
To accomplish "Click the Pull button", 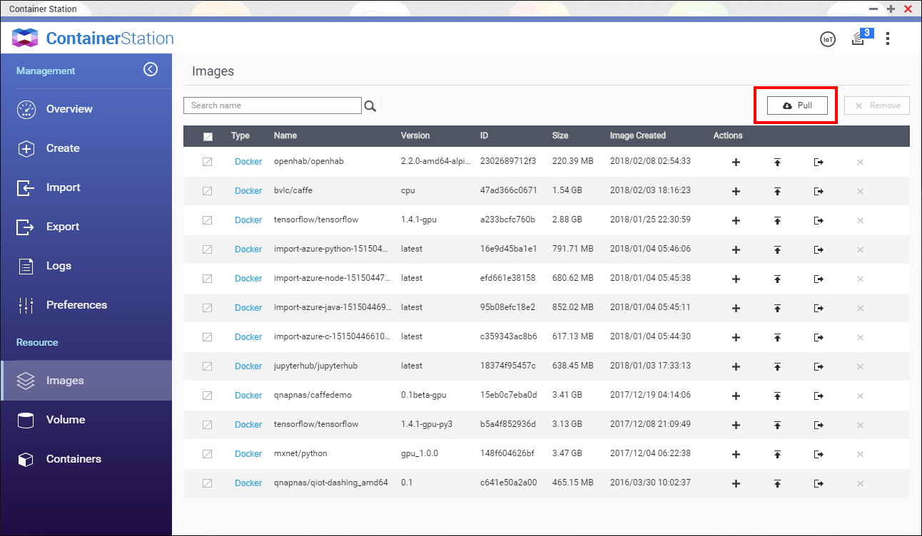I will pyautogui.click(x=797, y=105).
